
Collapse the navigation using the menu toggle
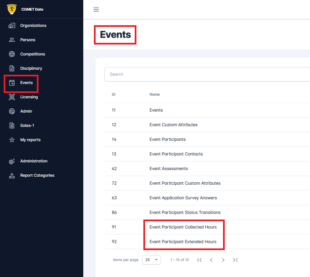tap(96, 9)
